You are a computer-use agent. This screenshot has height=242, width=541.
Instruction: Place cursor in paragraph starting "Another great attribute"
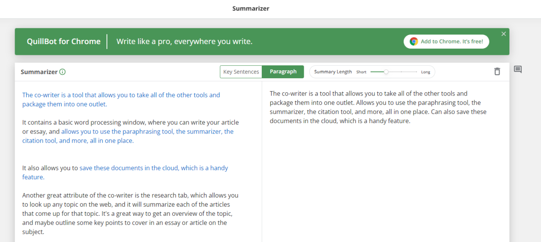pos(130,213)
